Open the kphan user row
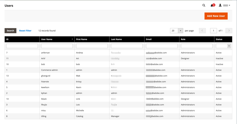The width and height of the screenshot is (237, 124). point(118,93)
